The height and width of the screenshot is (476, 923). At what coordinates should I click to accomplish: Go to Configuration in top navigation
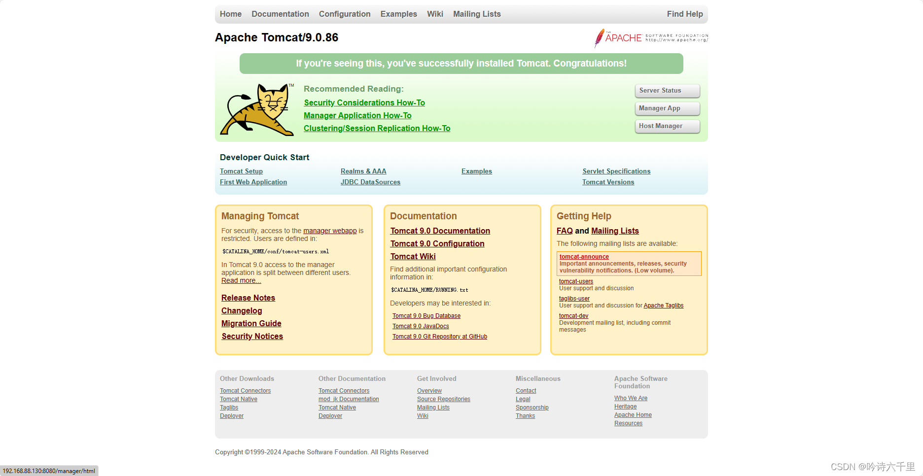(x=345, y=14)
